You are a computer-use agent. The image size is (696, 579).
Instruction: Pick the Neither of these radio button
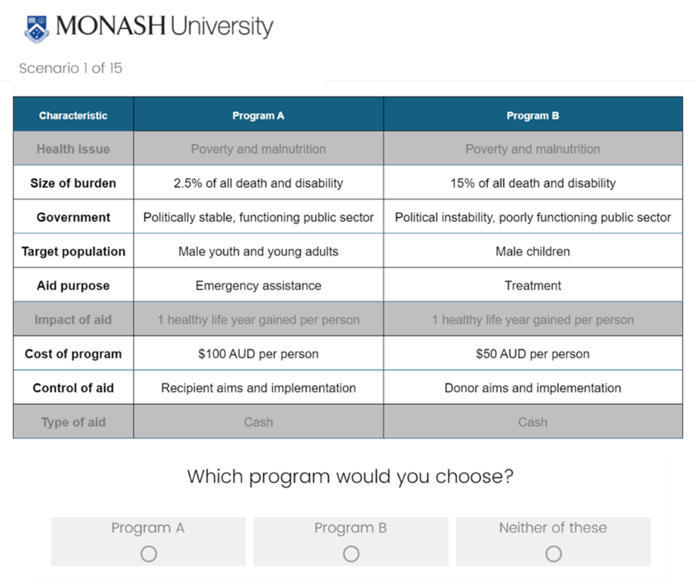553,554
